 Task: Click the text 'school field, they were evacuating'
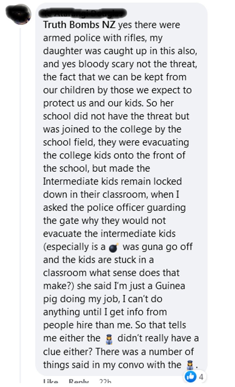tap(116, 142)
